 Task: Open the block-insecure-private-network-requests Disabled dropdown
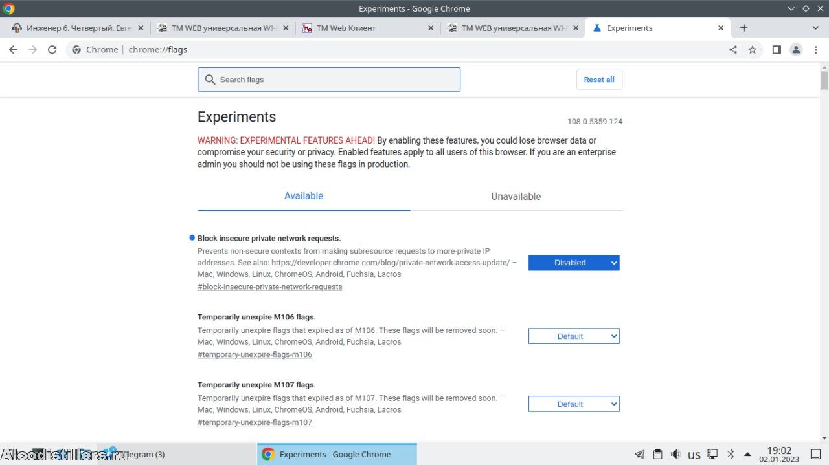click(574, 263)
